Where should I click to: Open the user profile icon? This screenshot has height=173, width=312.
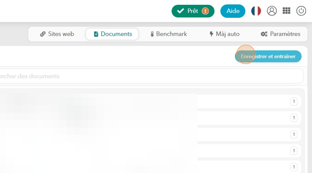[x=272, y=11]
